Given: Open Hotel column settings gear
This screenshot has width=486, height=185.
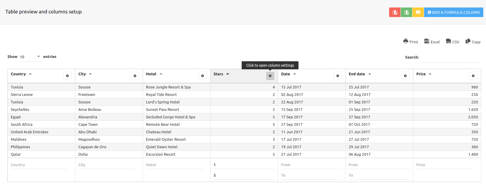Looking at the screenshot, I should point(202,76).
